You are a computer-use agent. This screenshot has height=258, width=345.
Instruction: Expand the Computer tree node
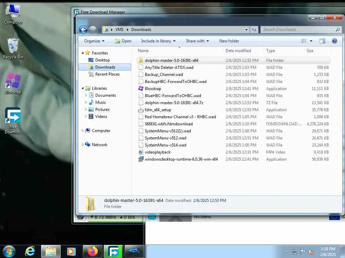83,131
